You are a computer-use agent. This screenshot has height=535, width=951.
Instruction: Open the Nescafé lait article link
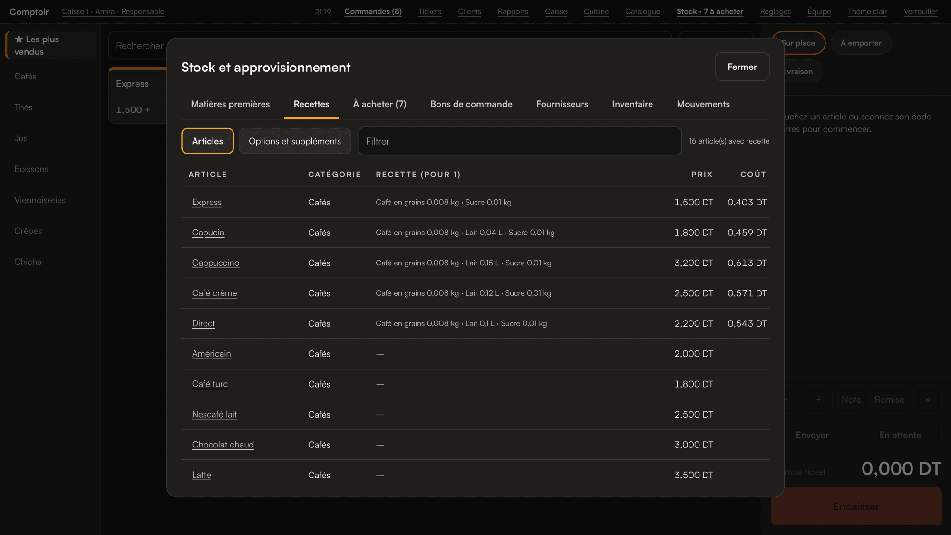coord(214,415)
